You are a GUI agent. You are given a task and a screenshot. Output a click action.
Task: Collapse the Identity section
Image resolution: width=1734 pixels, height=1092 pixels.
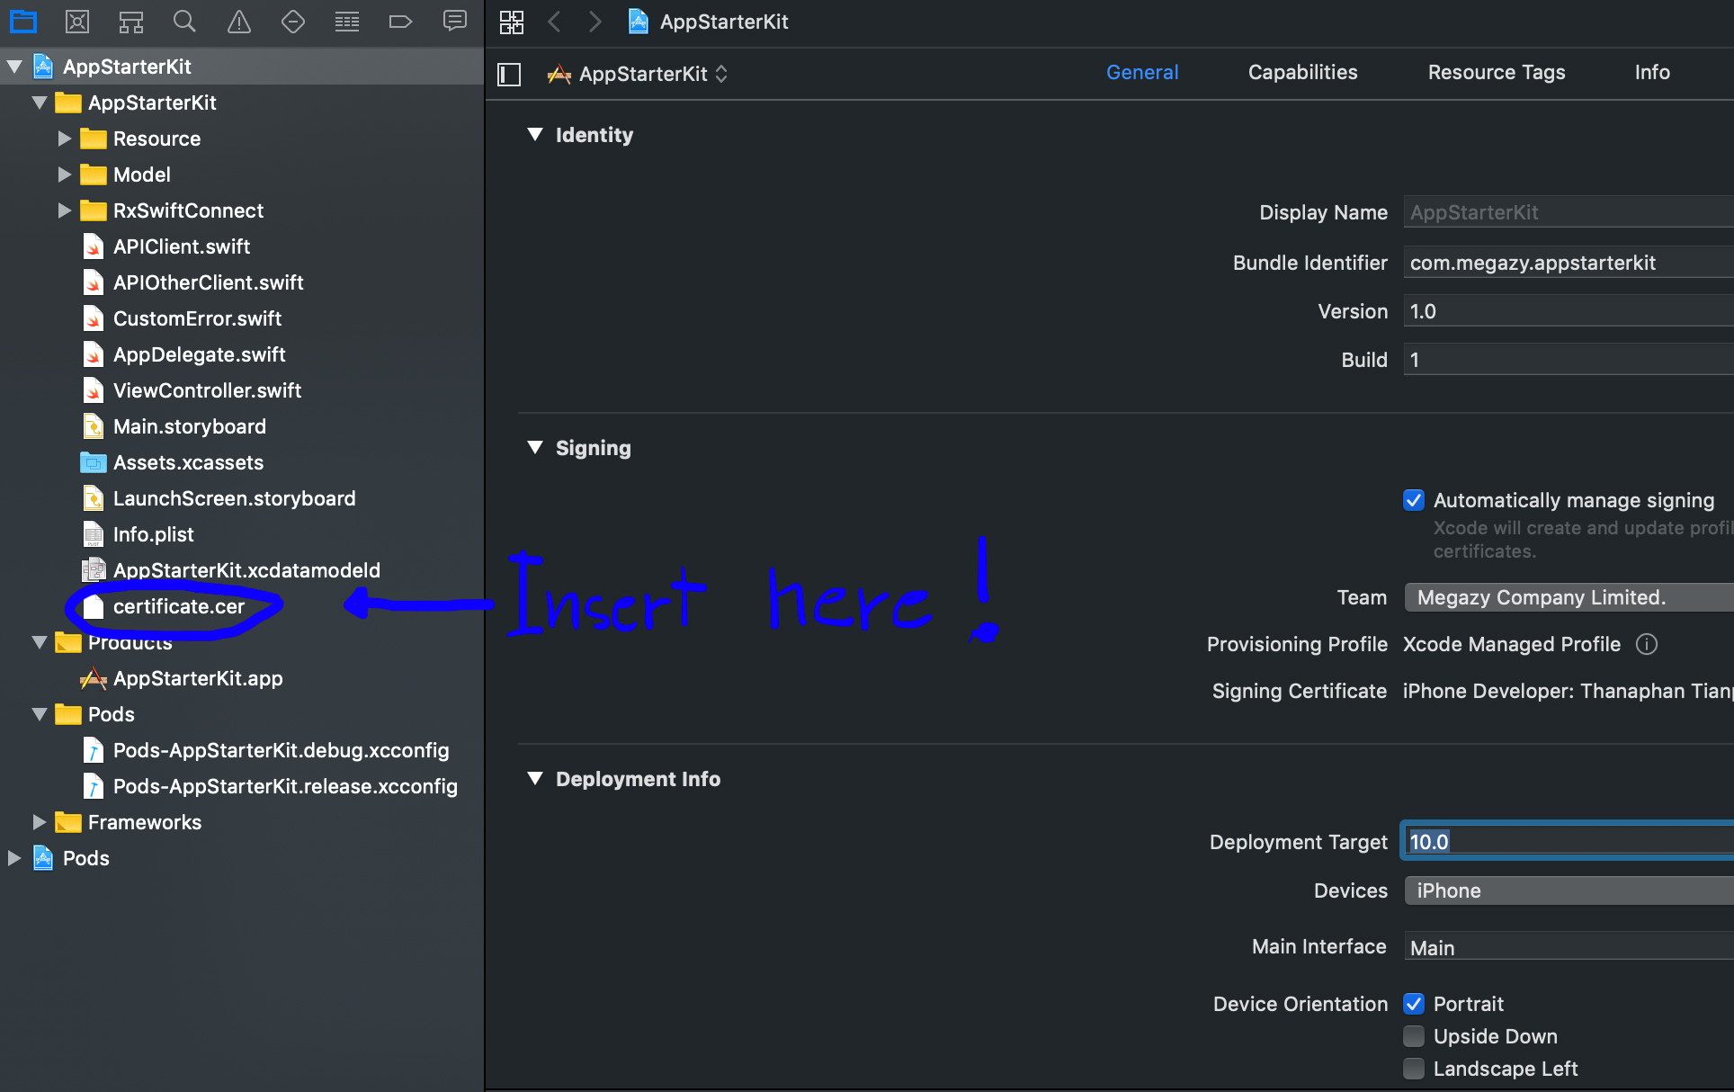535,135
